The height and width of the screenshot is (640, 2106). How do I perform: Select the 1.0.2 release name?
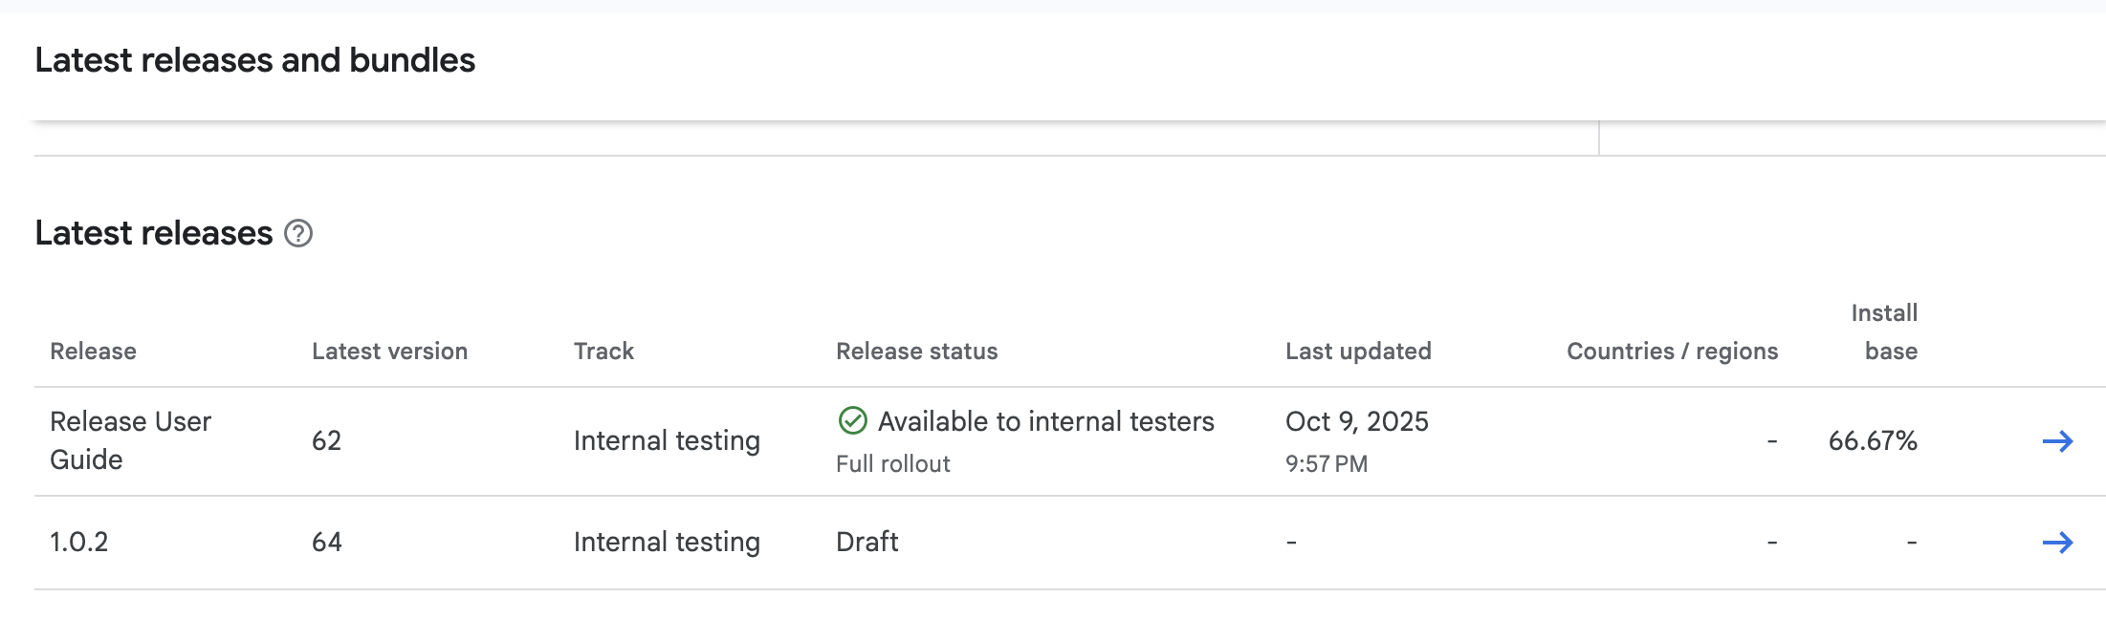point(78,543)
